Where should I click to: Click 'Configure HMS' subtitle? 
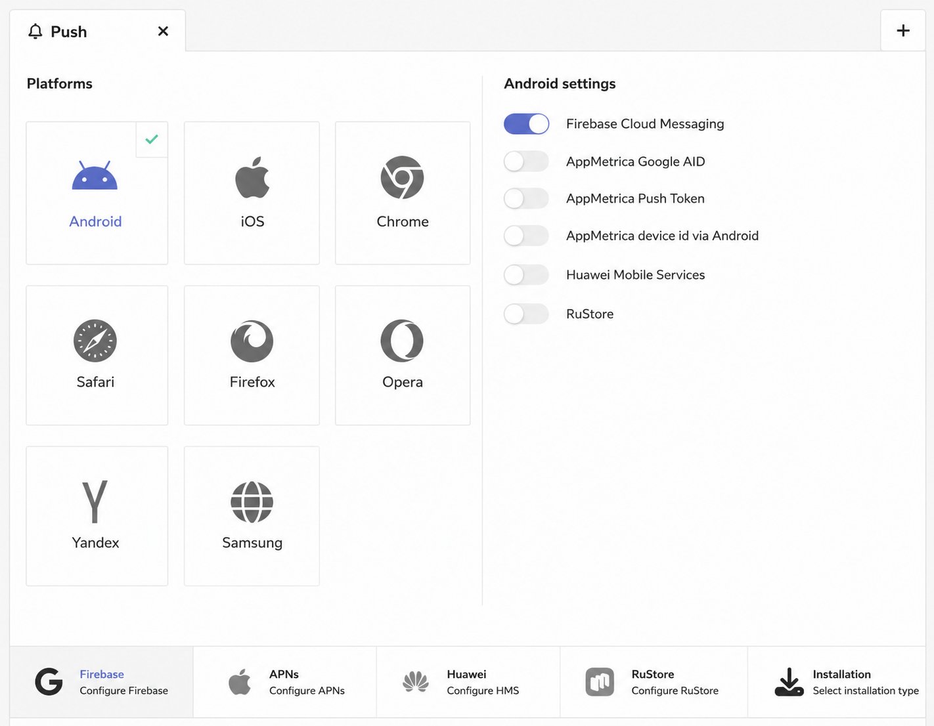(x=483, y=691)
